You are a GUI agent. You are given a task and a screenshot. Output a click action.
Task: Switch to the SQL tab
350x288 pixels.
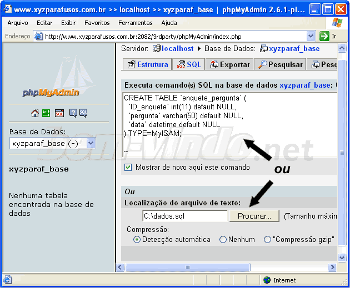click(x=189, y=64)
